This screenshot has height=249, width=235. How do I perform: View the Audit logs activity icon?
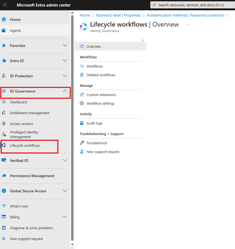click(82, 123)
